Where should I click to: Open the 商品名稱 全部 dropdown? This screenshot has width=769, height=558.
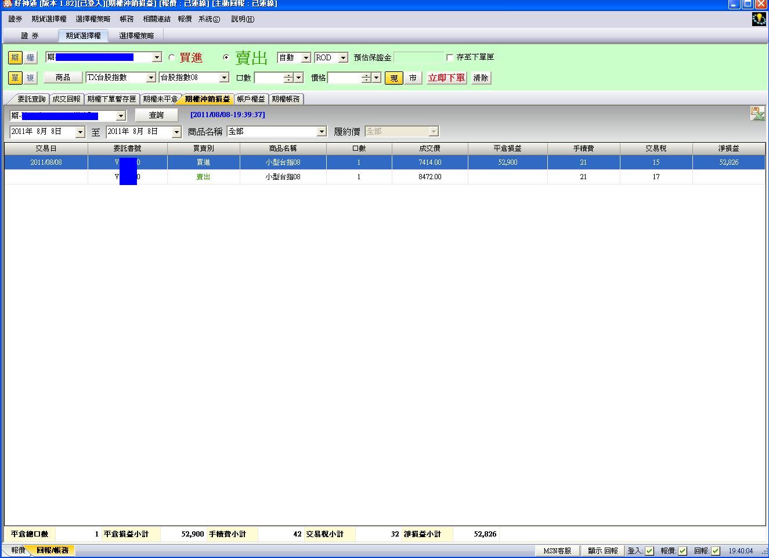pos(322,132)
